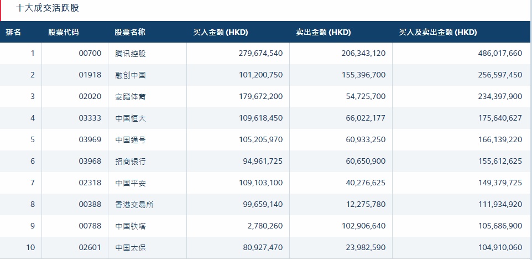Click the 卖出金额 (HKD) column header
Screen dimensions: 532x260
coord(324,32)
